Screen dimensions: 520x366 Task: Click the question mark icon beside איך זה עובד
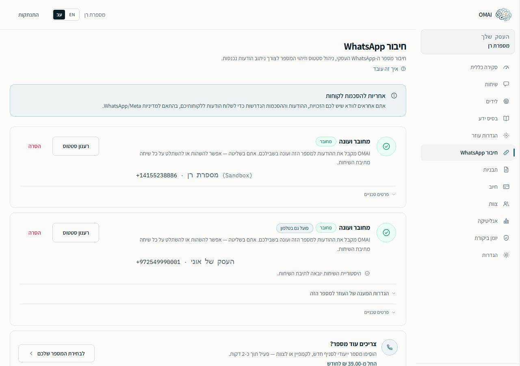[403, 69]
